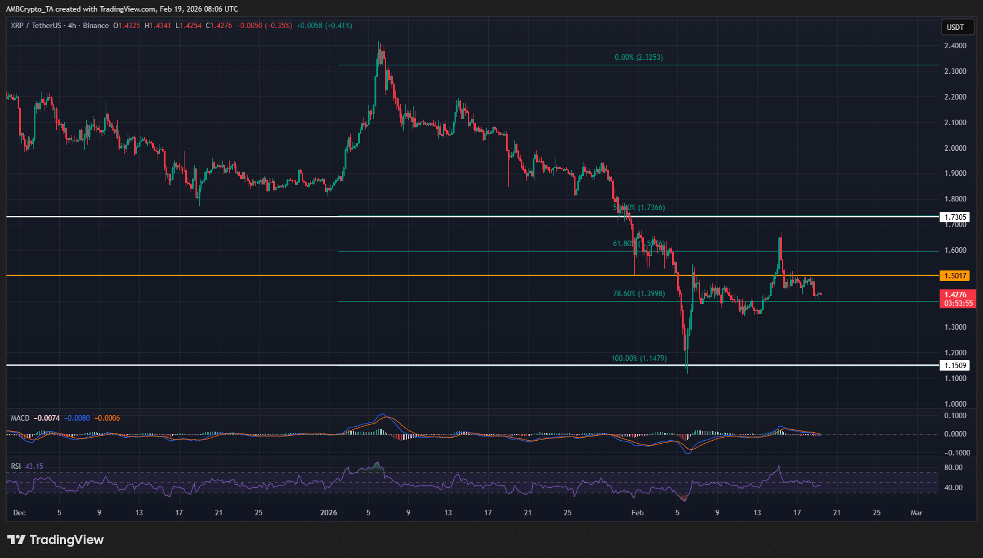Click the 2026 label on the time axis
This screenshot has height=558, width=983.
(330, 513)
